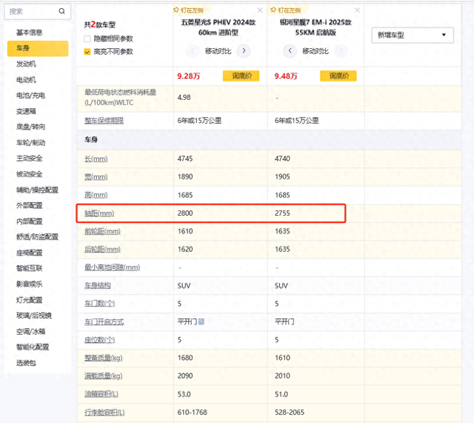The width and height of the screenshot is (474, 423).
Task: Open 油箱容积(L) parameter link
Action: pos(101,394)
